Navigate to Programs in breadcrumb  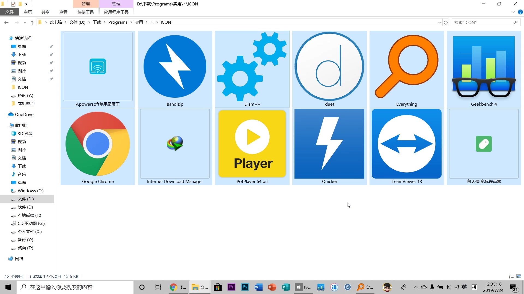pyautogui.click(x=118, y=22)
